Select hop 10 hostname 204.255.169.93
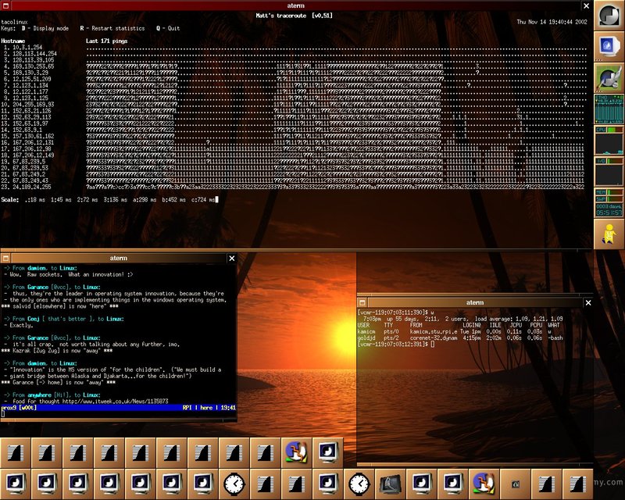 [x=33, y=105]
